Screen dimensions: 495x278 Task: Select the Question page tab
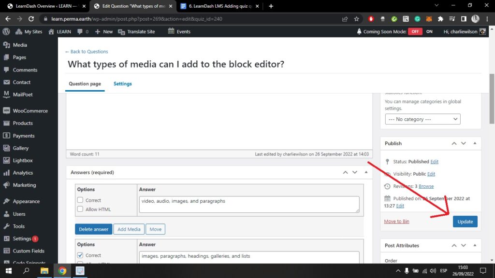coord(85,83)
